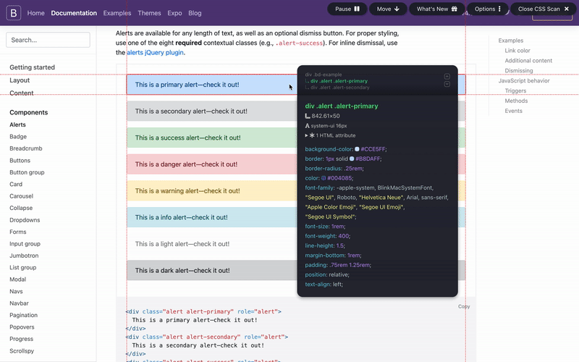The width and height of the screenshot is (579, 362).
Task: Select child element with popup down-chevron icon
Action: coord(447,84)
